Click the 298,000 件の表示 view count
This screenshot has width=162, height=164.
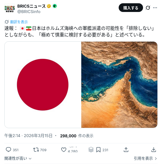tap(77, 136)
